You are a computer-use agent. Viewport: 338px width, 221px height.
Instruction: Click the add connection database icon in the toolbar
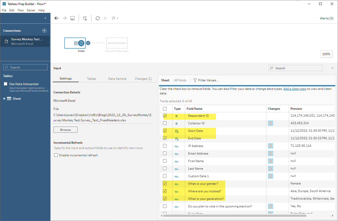tap(85, 18)
